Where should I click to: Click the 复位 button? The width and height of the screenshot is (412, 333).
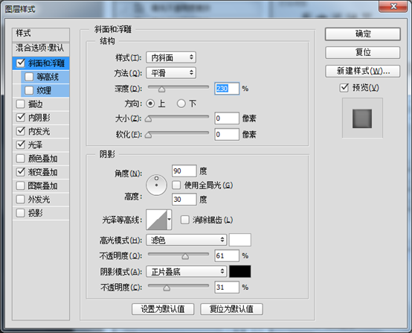(x=363, y=52)
